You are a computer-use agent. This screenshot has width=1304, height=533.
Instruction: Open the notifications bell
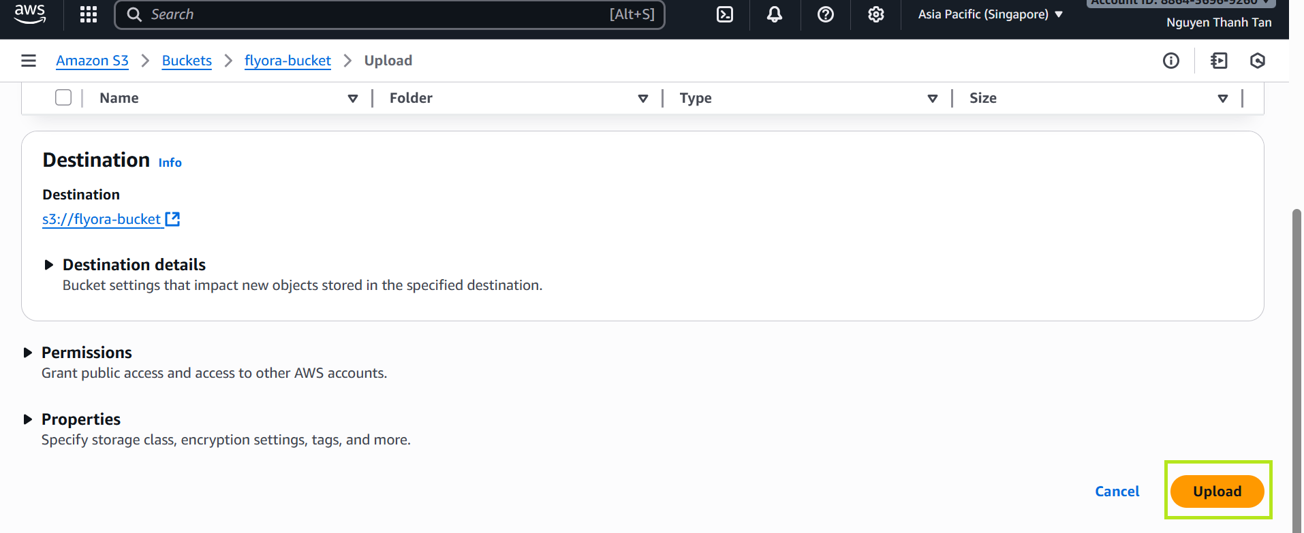(775, 14)
